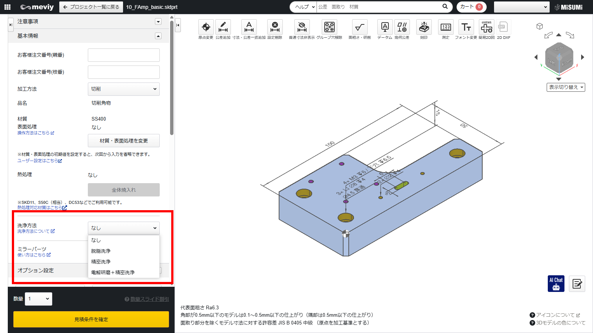
Task: Collapse the left panel with the arrow toggle
Action: click(178, 25)
